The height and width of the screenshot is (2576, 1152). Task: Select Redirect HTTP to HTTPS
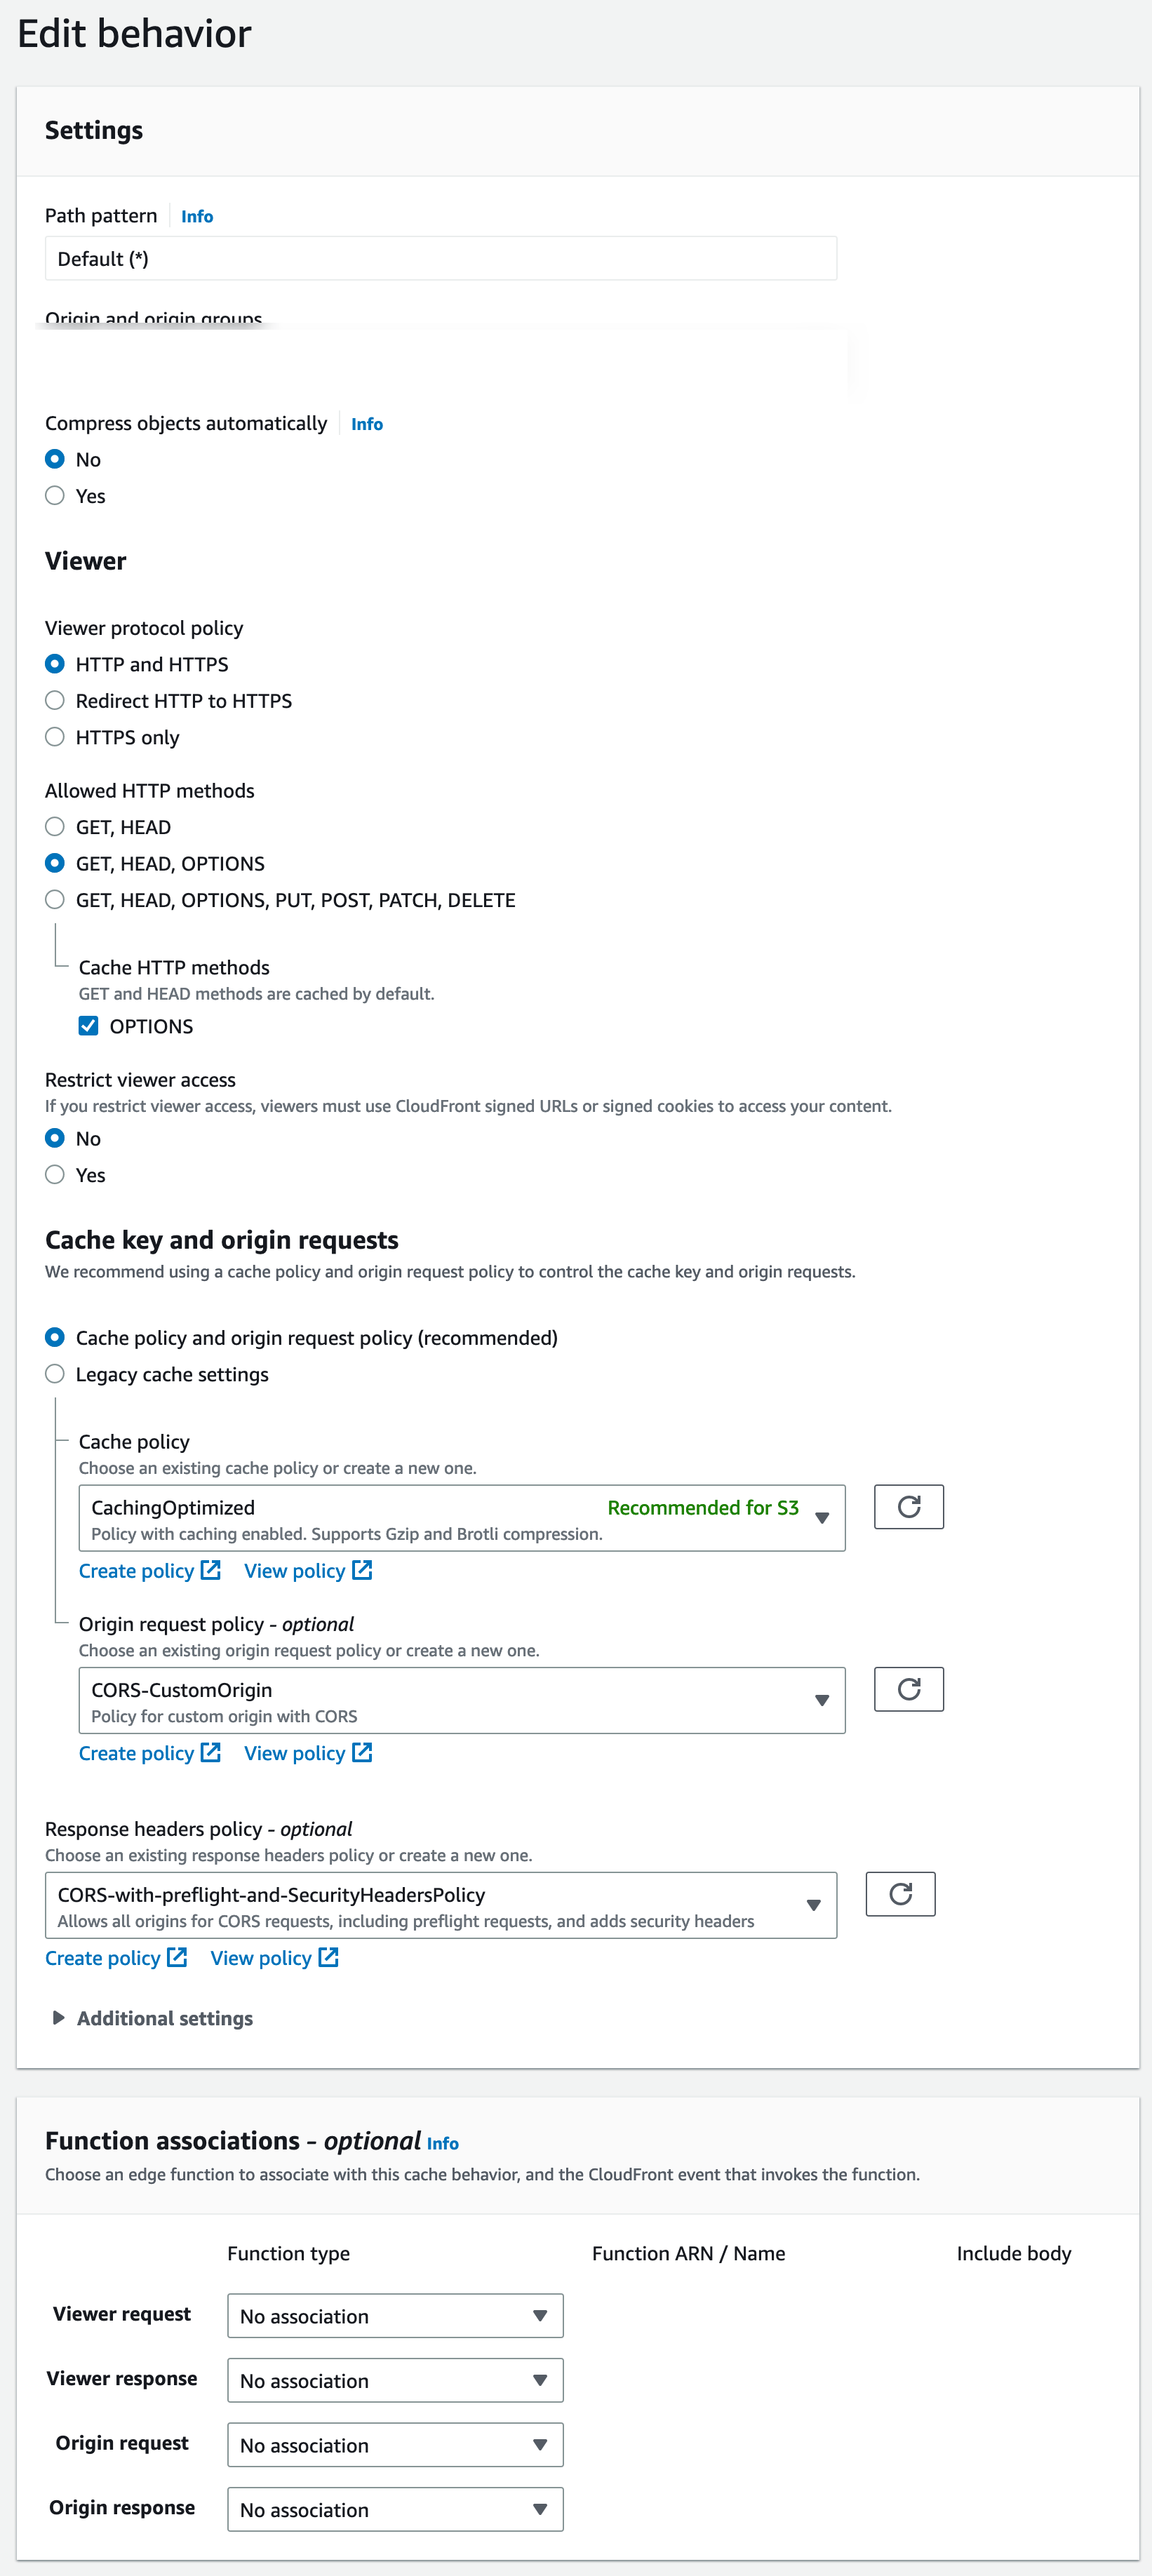click(x=55, y=700)
